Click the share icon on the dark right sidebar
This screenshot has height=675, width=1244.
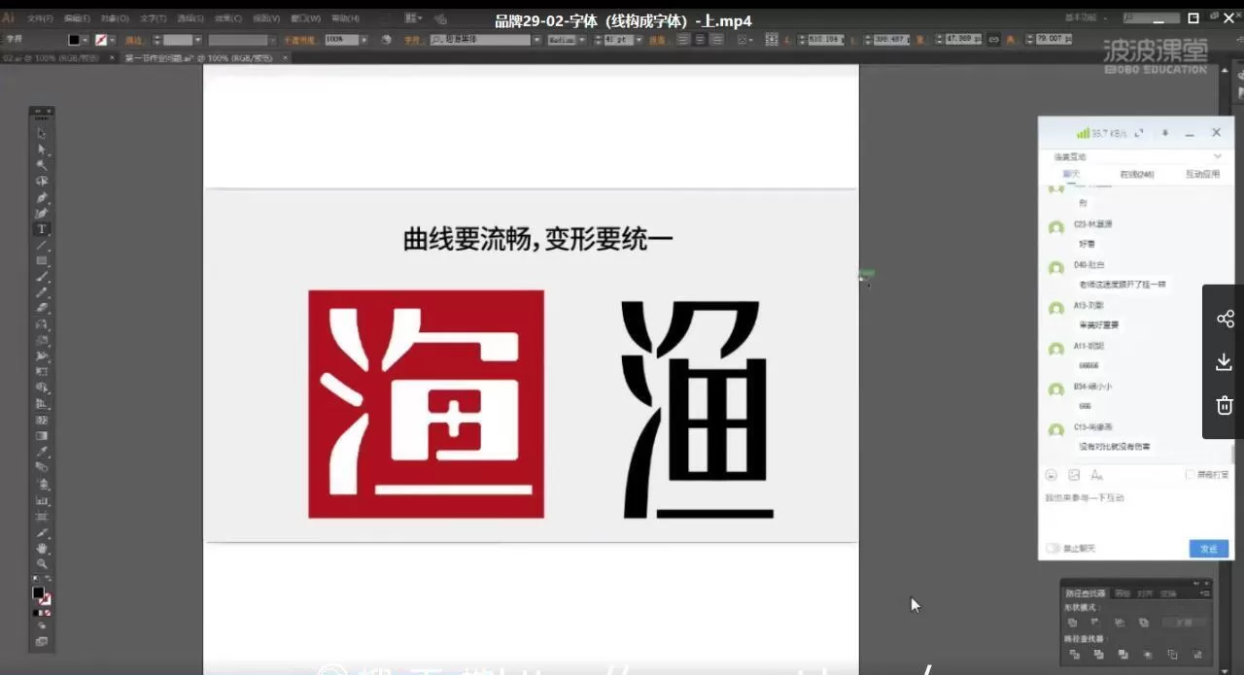tap(1226, 318)
